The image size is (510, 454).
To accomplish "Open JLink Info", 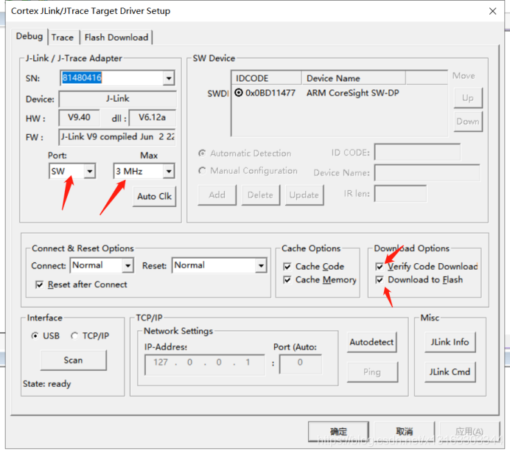I will pos(450,342).
